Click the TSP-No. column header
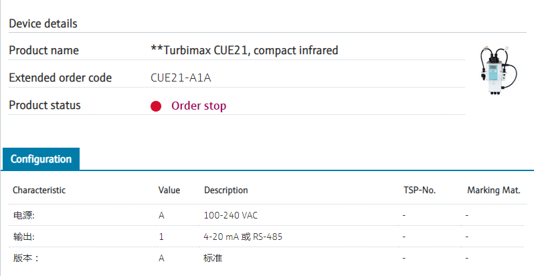Screen dimensions: 534x276 (419, 190)
